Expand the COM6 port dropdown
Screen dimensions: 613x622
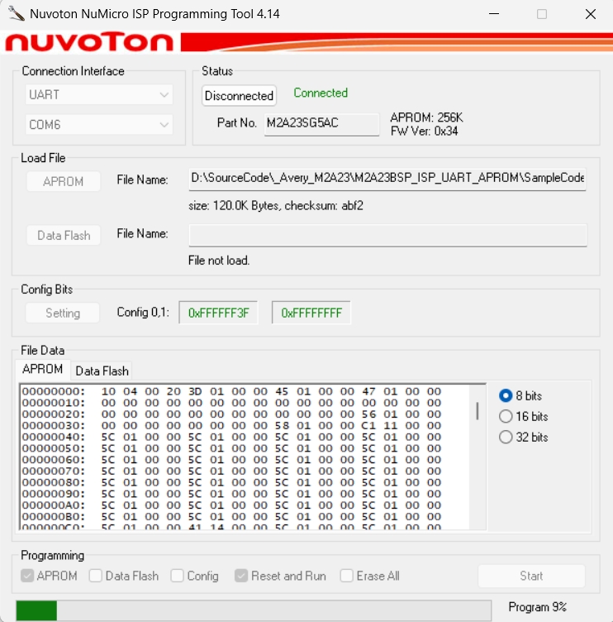tap(98, 125)
